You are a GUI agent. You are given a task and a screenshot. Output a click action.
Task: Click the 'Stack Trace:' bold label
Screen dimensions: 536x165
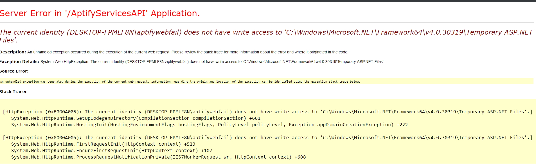click(13, 92)
